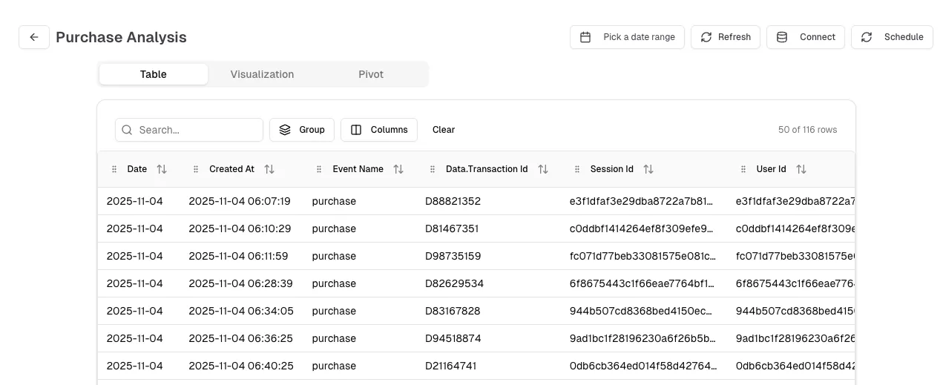Grab the Date column drag handle
This screenshot has width=940, height=385.
click(x=114, y=169)
